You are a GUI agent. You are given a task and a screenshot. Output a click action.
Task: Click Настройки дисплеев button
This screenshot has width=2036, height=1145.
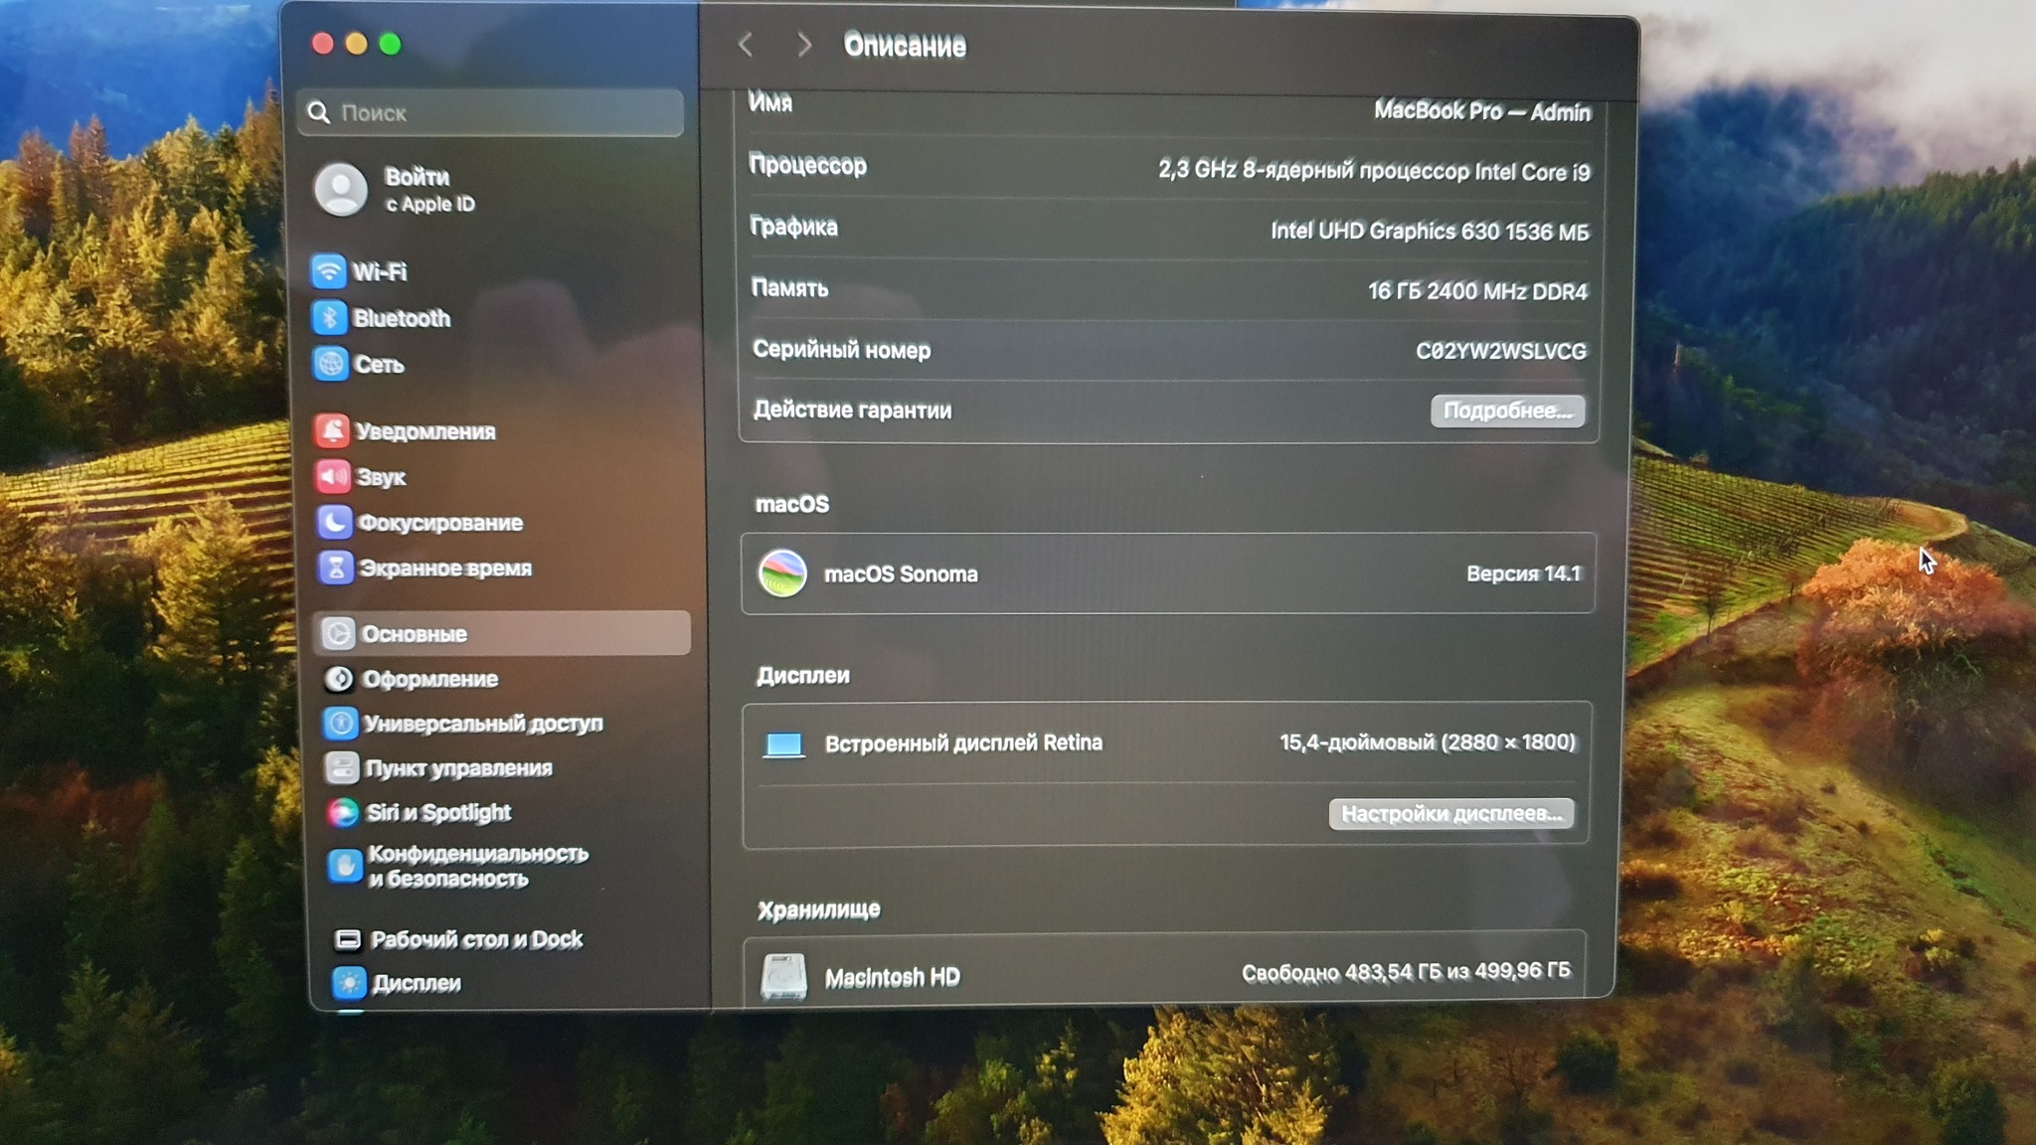pos(1450,814)
